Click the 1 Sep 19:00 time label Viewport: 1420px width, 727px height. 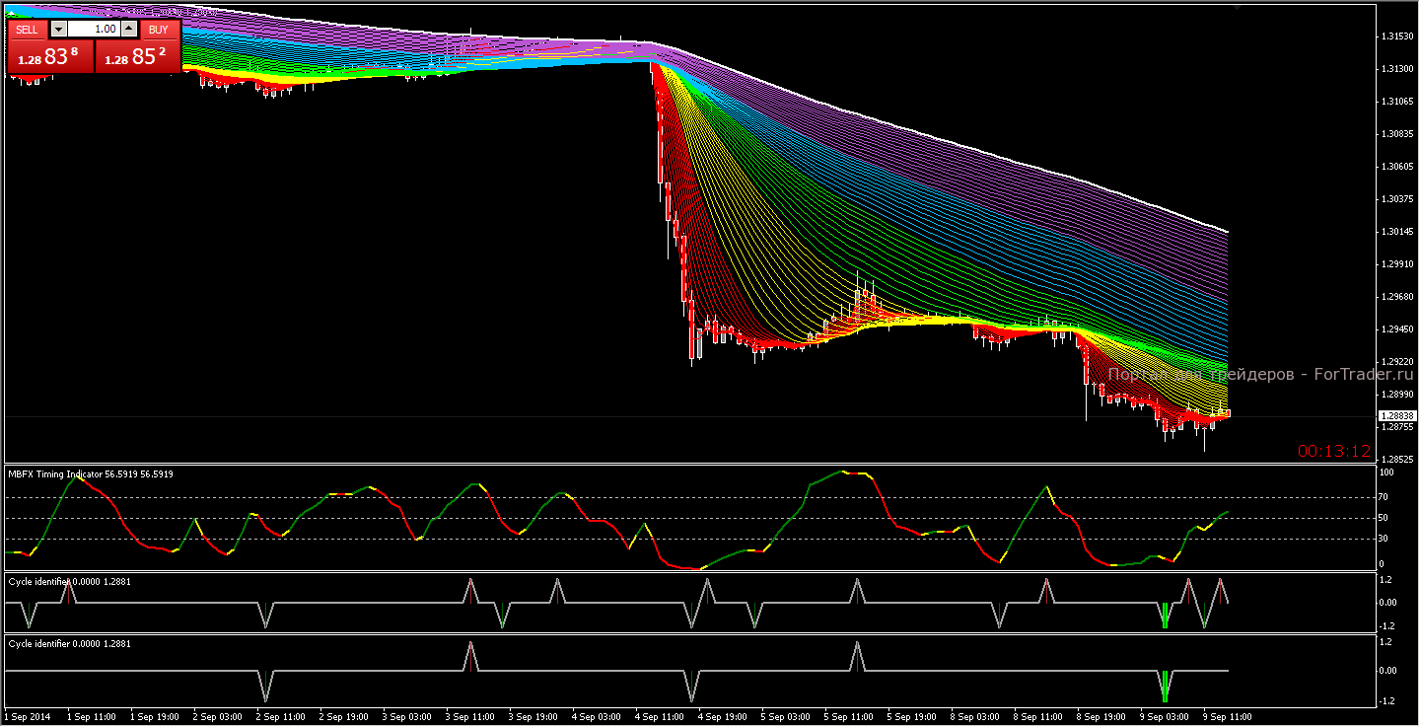point(157,717)
